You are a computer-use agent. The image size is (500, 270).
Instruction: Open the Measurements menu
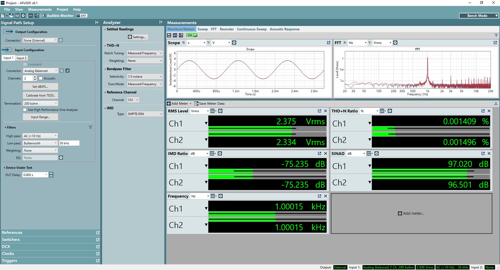click(x=40, y=9)
